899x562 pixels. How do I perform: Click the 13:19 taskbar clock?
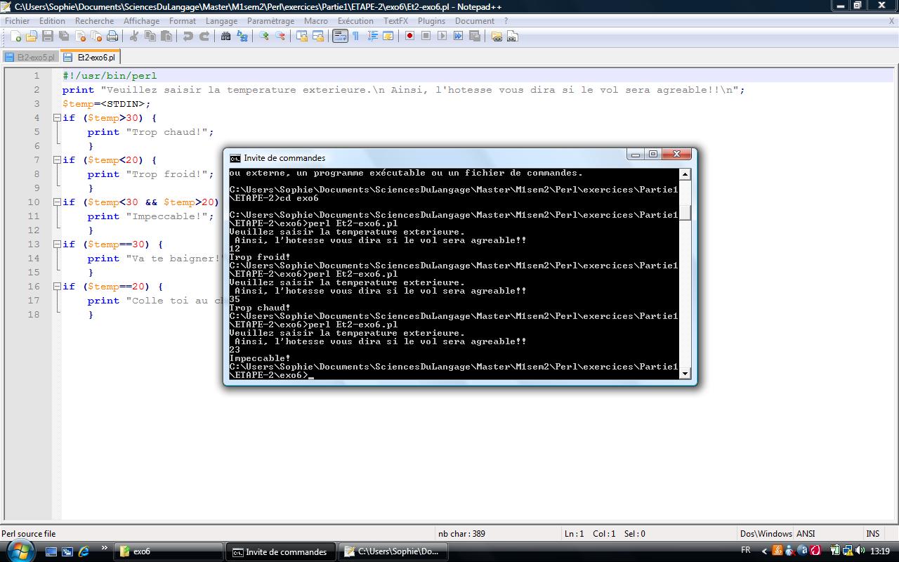click(880, 551)
